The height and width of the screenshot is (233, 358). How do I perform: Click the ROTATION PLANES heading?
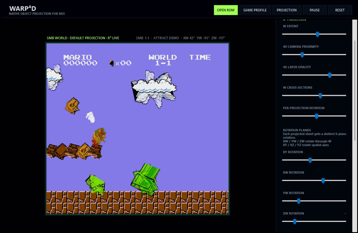[x=297, y=130]
